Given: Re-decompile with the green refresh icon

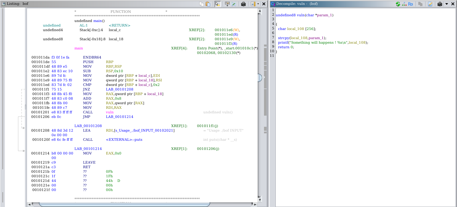Looking at the screenshot, I should click(398, 4).
